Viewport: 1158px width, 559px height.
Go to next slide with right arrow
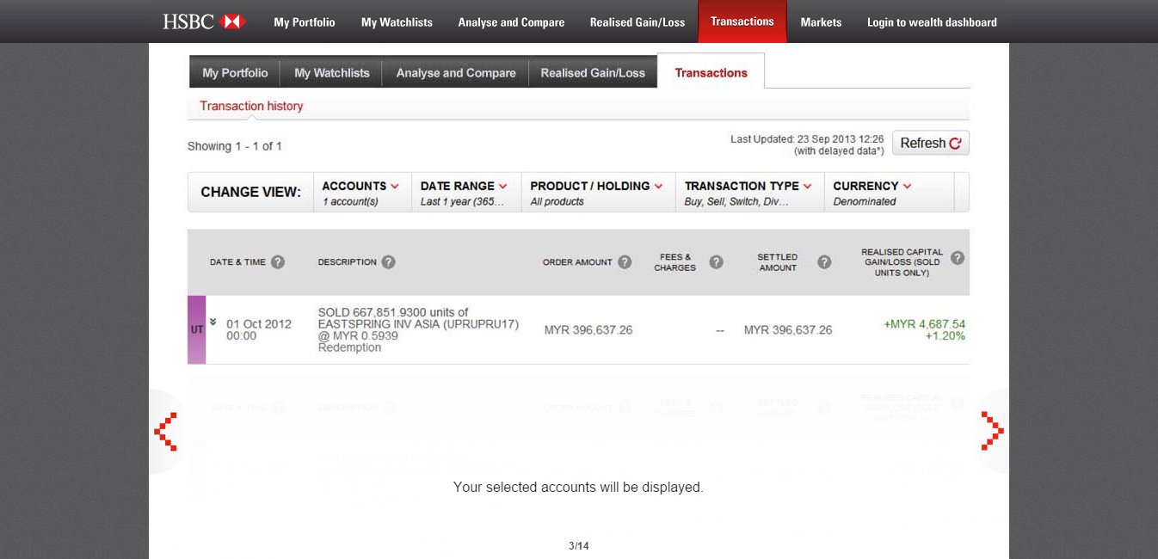991,431
